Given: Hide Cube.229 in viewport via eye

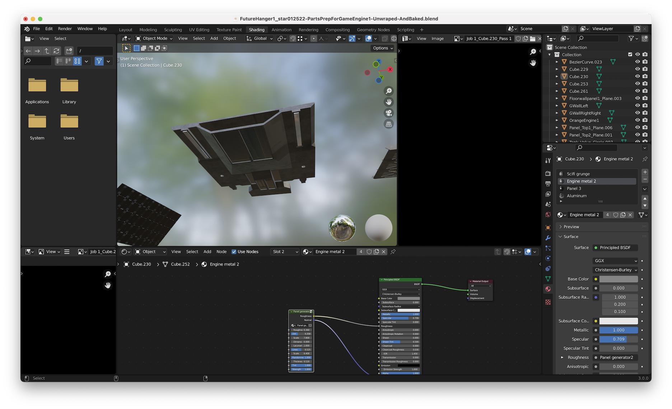Looking at the screenshot, I should 638,69.
